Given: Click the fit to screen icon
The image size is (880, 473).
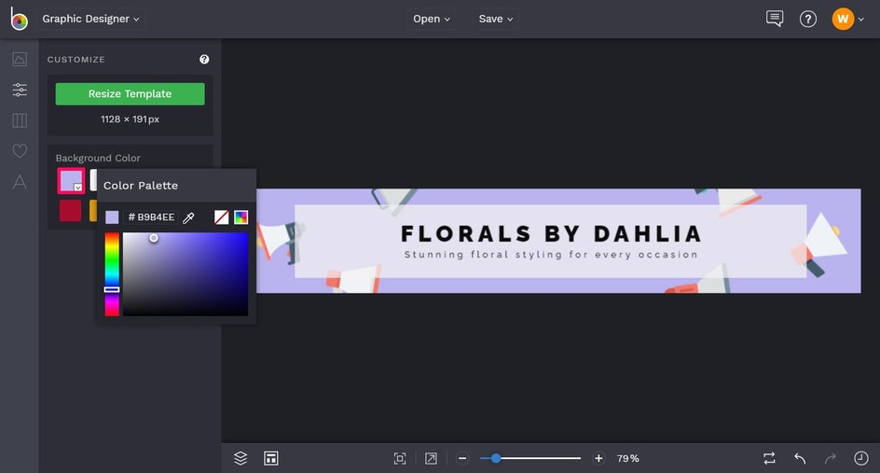Looking at the screenshot, I should coord(400,458).
